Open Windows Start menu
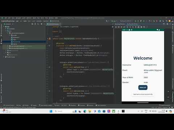 click(x=51, y=111)
